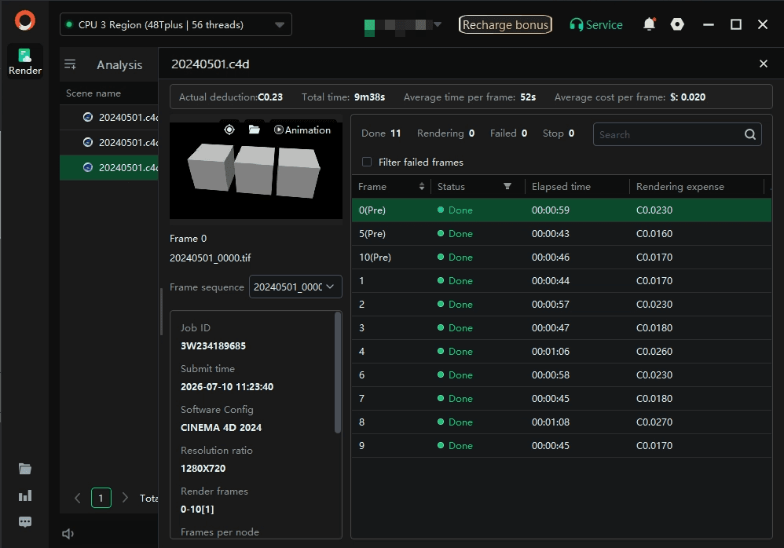The height and width of the screenshot is (548, 784).
Task: Toggle the speaker sound icon
Action: coord(68,534)
